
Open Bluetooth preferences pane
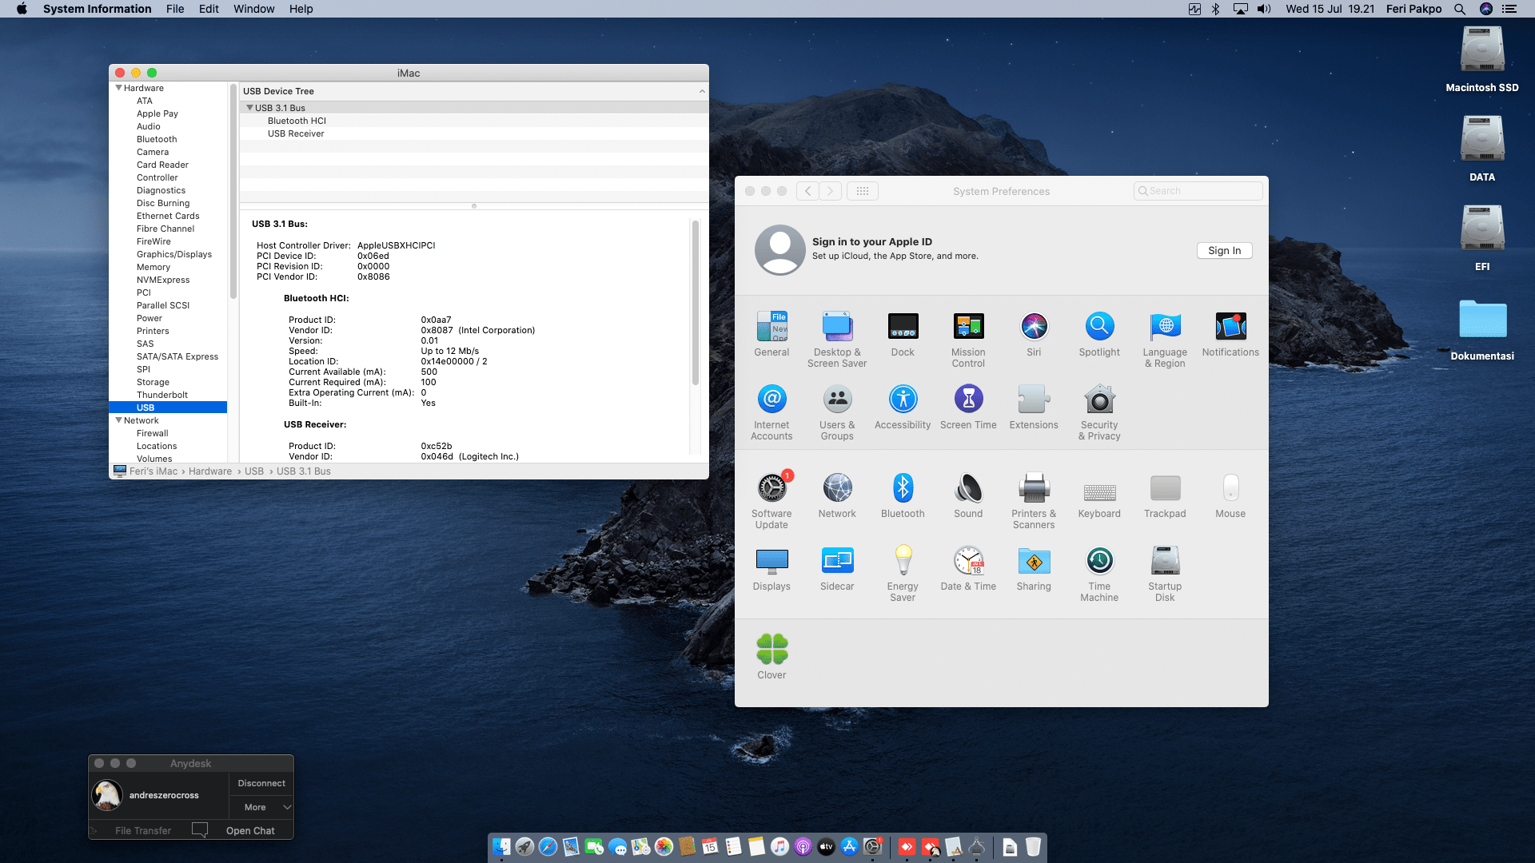tap(903, 495)
